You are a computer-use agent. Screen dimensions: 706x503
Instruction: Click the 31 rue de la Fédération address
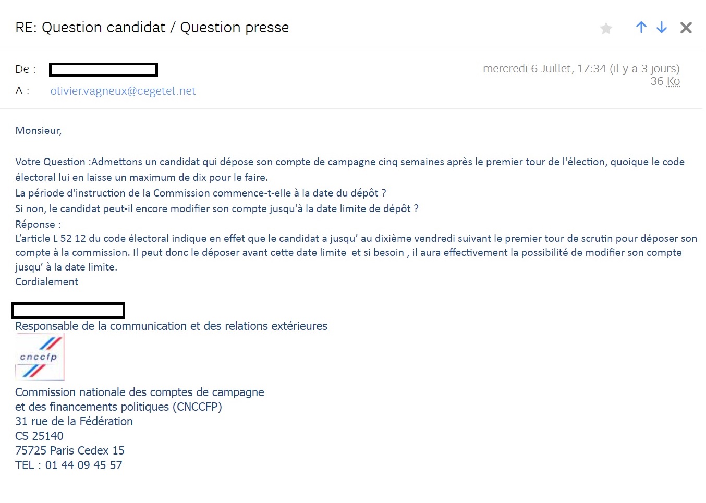click(74, 421)
